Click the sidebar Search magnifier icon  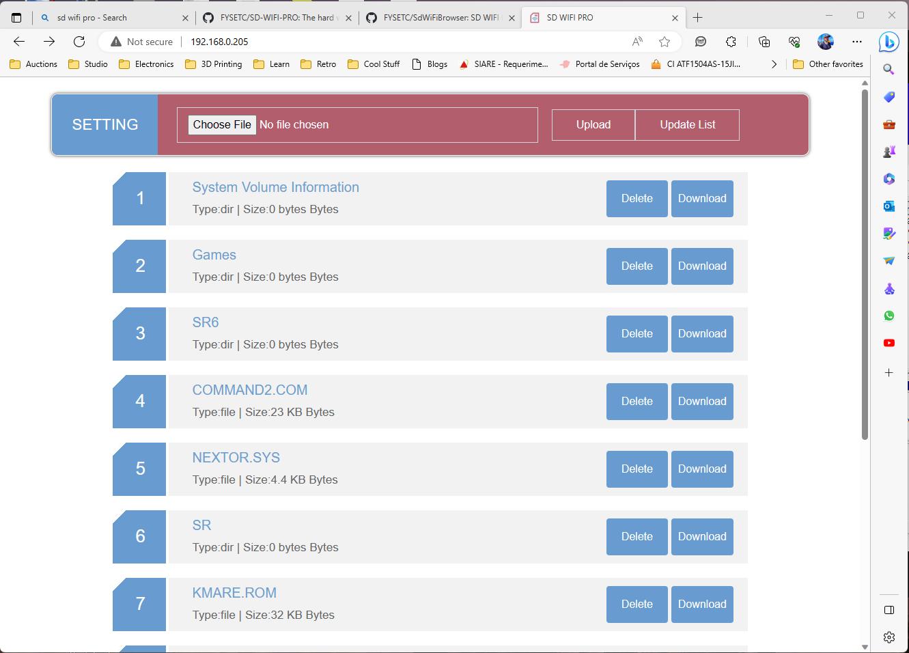(889, 69)
